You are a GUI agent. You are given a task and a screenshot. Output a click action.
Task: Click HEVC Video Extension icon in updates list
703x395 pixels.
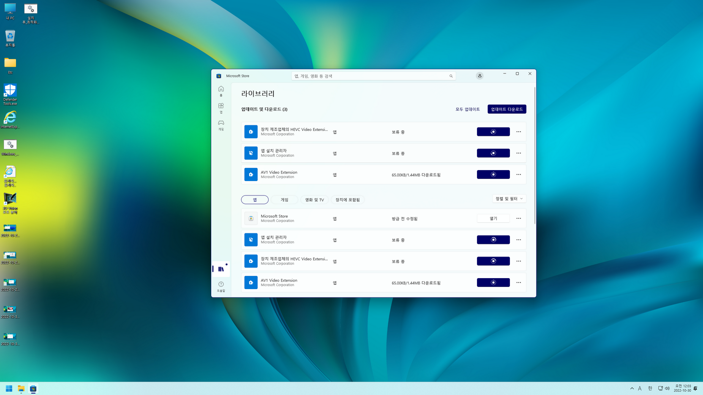tap(251, 132)
